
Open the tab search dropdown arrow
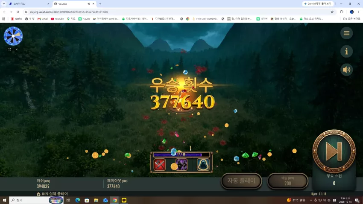(4, 4)
